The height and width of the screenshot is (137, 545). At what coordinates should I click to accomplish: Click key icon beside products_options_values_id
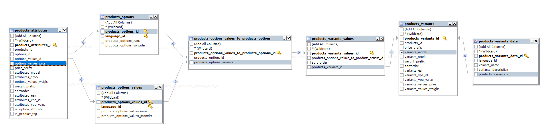(150, 102)
